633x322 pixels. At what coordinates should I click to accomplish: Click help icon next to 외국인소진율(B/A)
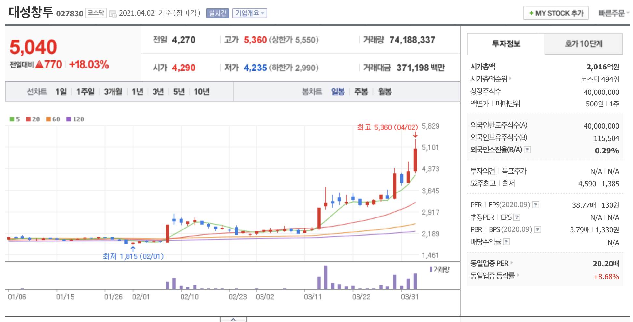528,150
